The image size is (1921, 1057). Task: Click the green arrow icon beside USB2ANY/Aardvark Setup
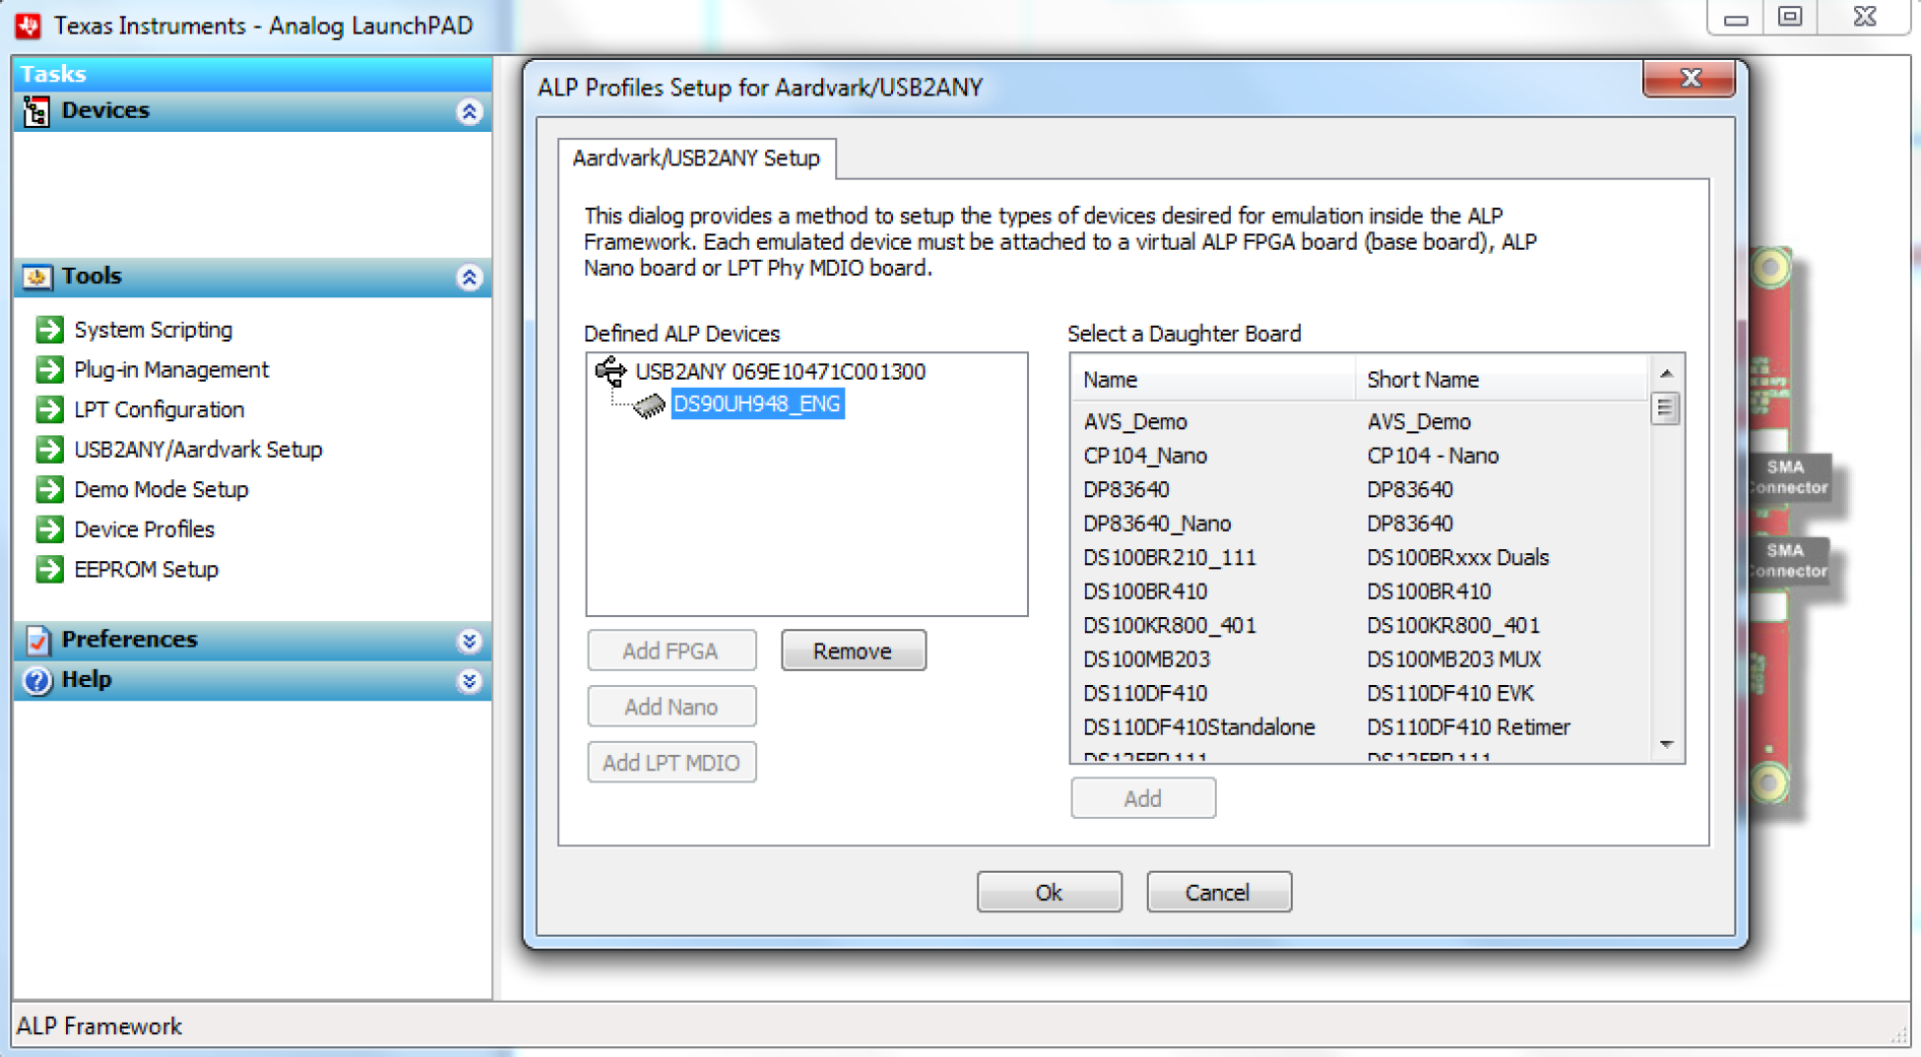click(49, 449)
